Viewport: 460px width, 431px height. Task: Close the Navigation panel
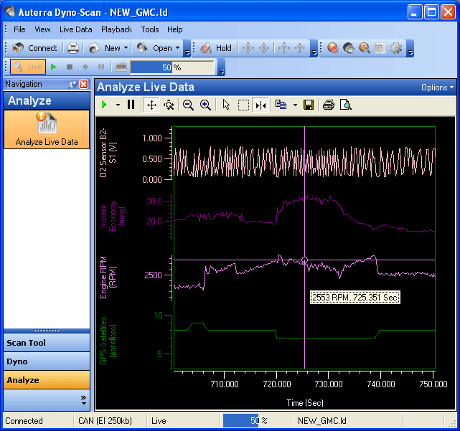[84, 85]
